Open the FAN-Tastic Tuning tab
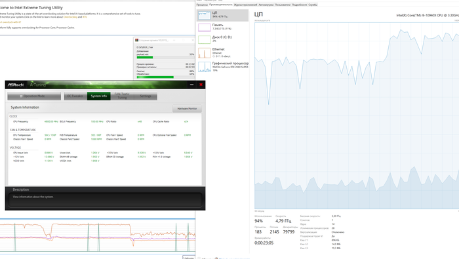 coord(122,96)
